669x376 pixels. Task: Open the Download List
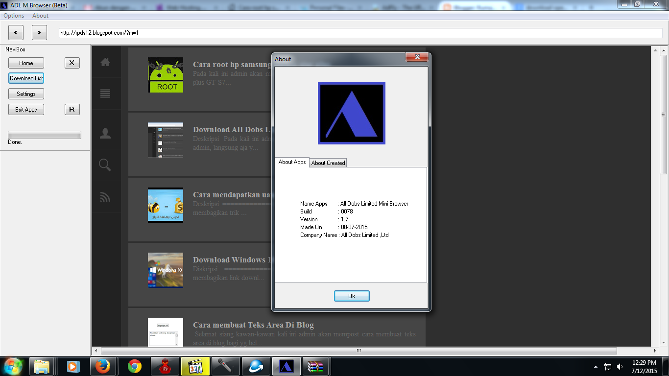[26, 78]
